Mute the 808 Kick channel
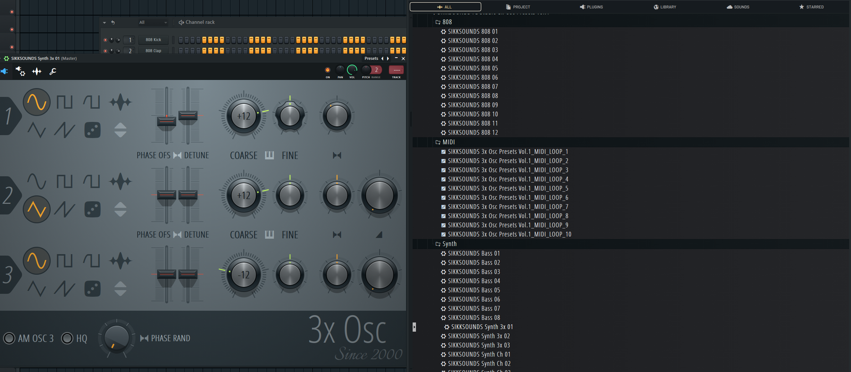The image size is (851, 372). [105, 40]
